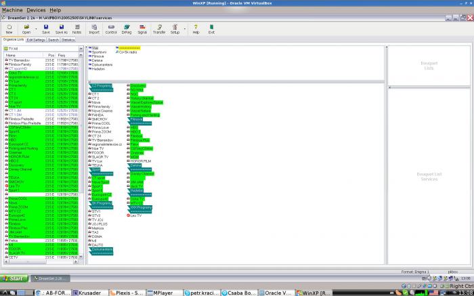Viewport: 474px width, 296px height.
Task: Open the Signal meter tool
Action: (x=142, y=29)
